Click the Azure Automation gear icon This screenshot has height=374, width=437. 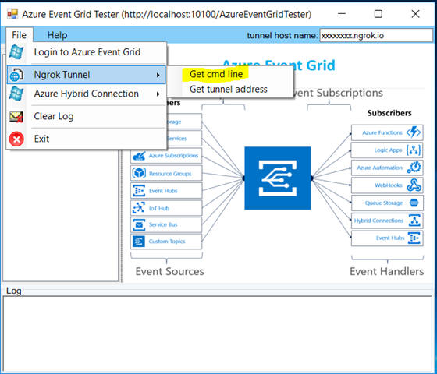coord(414,168)
